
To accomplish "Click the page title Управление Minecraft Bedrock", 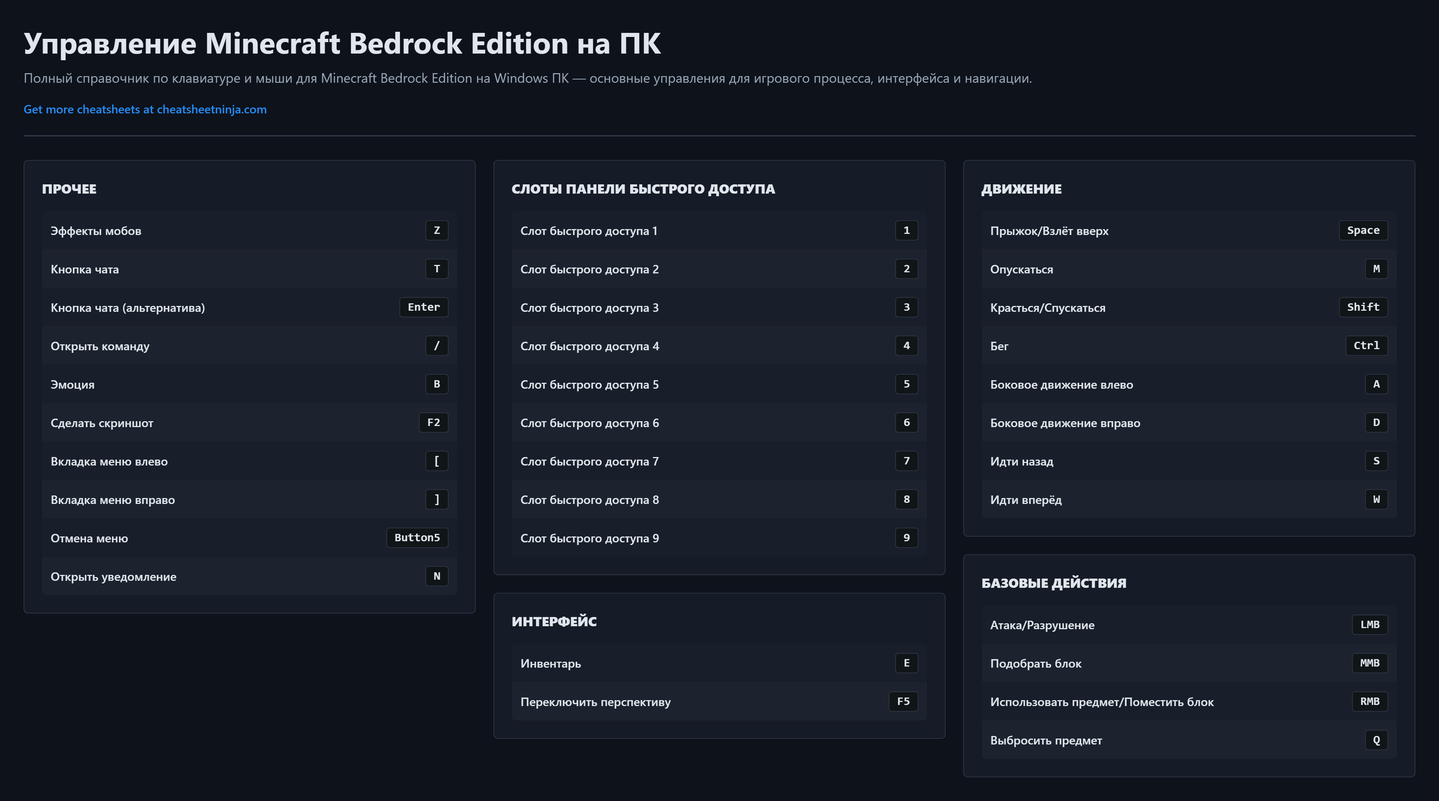I will pos(342,44).
